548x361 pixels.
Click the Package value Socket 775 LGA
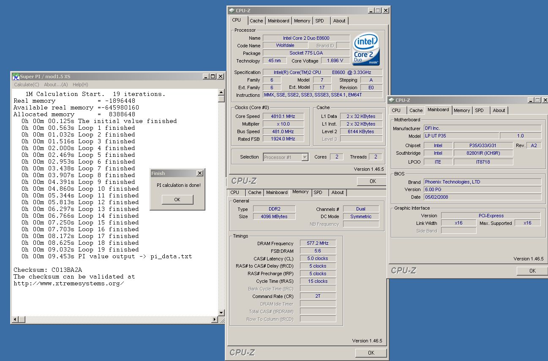306,53
